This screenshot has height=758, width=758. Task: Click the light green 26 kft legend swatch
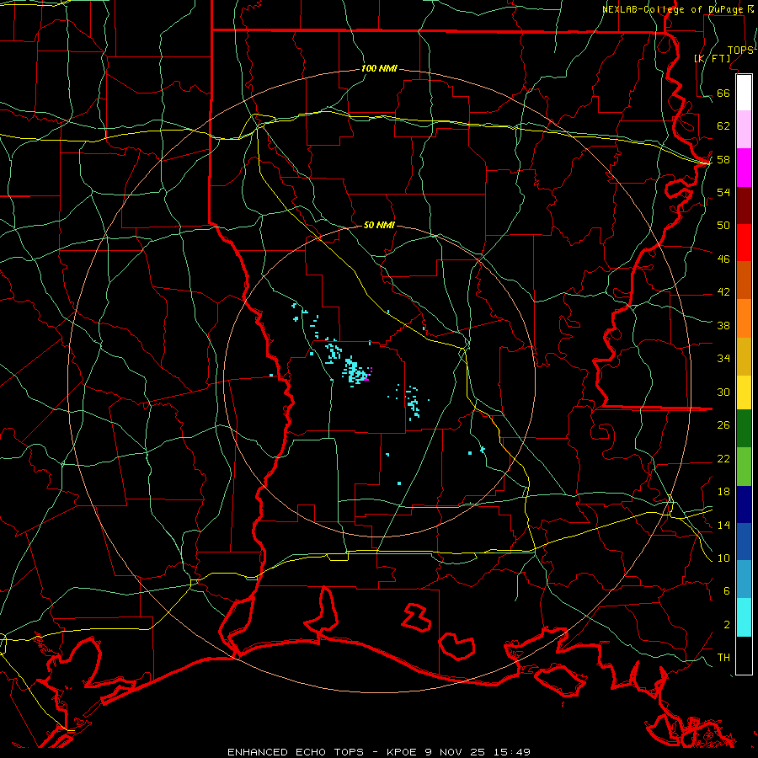(744, 467)
